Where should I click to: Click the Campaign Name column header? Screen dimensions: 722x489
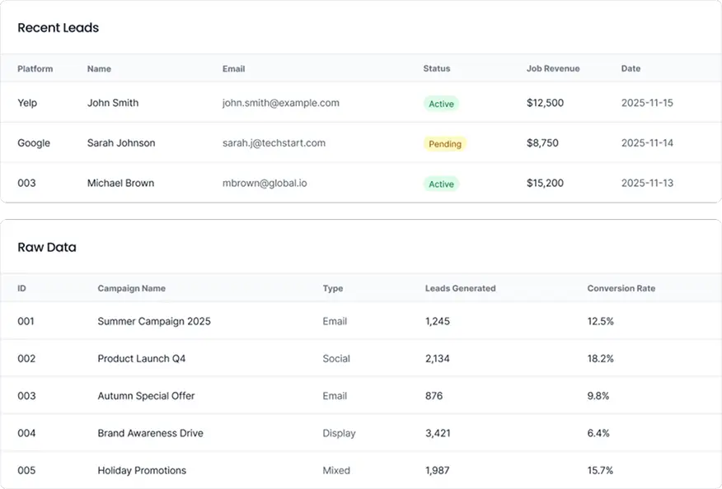(x=132, y=288)
